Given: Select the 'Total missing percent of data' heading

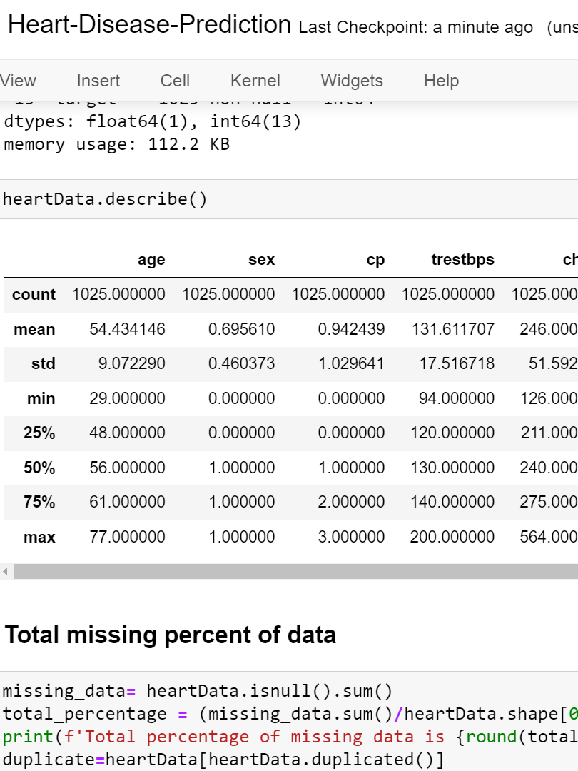Looking at the screenshot, I should pos(170,635).
